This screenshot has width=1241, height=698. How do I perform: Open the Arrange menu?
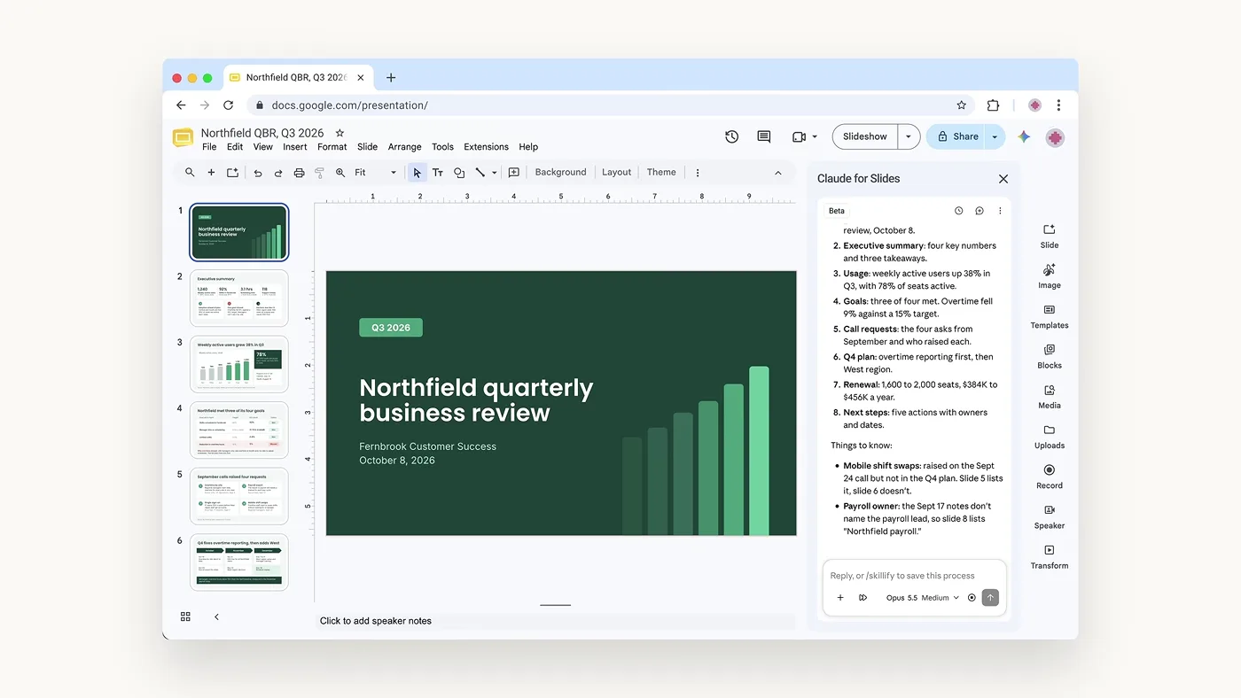click(x=404, y=147)
